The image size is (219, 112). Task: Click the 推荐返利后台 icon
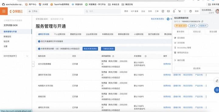coord(175,53)
